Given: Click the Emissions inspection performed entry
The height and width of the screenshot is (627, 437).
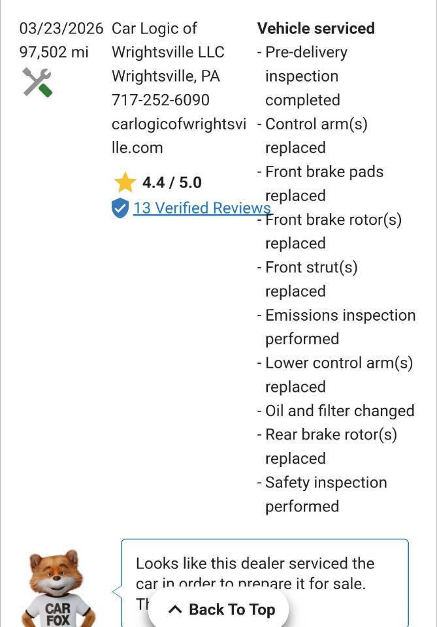Looking at the screenshot, I should coord(340,327).
